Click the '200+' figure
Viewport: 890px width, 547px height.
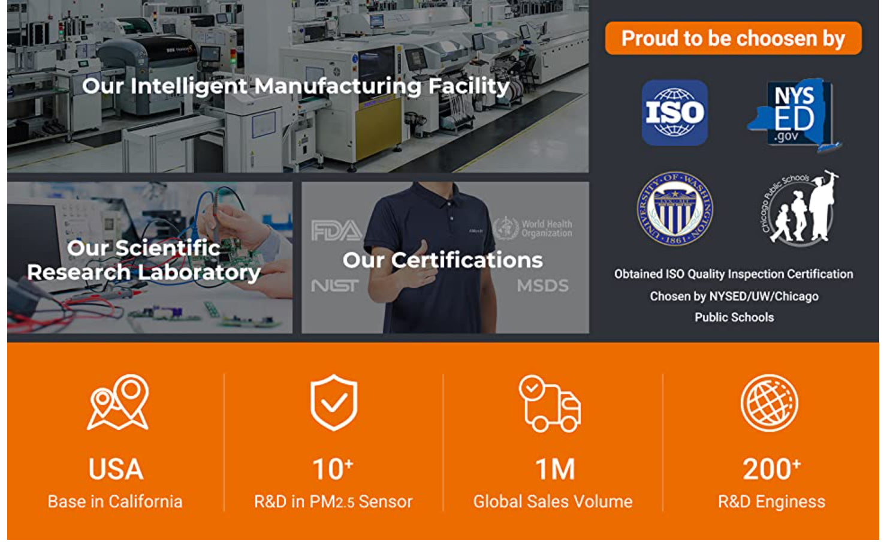pos(771,469)
